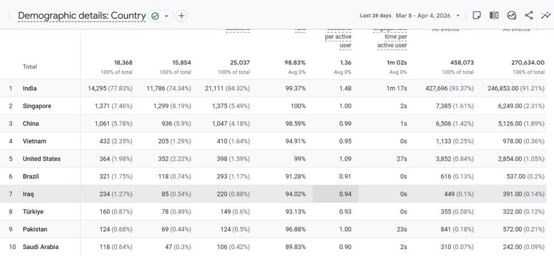Select the India row
Viewport: 554px width, 267px height.
(x=30, y=88)
